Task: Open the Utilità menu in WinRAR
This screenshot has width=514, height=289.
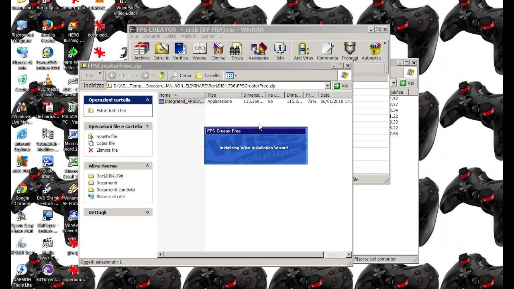Action: (170, 36)
